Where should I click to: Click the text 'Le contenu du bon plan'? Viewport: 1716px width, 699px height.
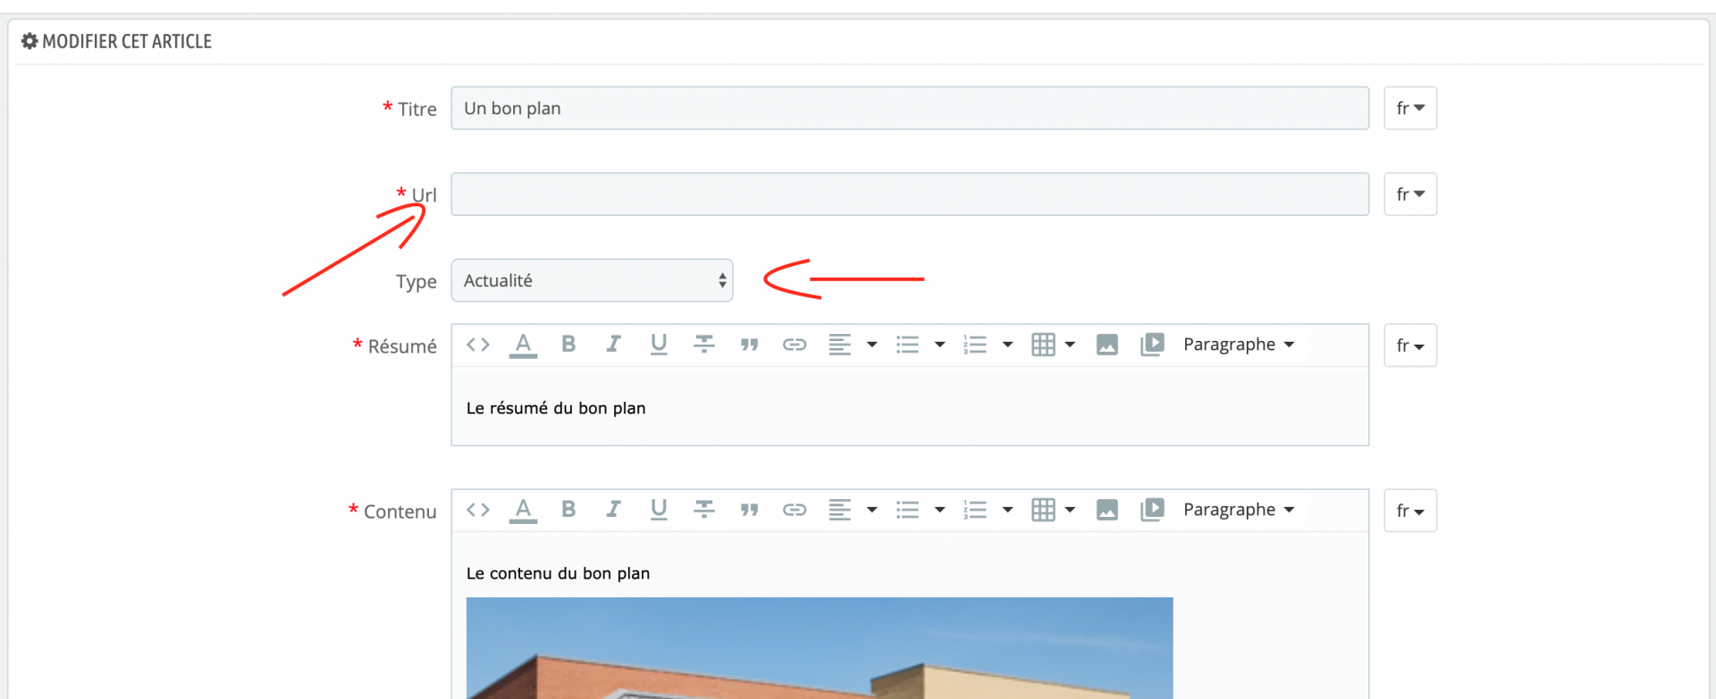tap(558, 573)
